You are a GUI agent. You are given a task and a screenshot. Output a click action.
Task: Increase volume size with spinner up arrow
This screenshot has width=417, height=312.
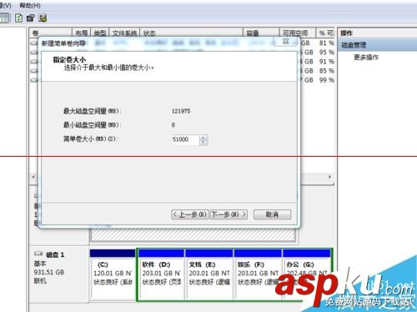point(203,137)
